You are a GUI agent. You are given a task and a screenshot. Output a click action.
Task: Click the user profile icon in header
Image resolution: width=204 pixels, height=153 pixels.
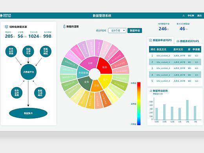(x=184, y=16)
